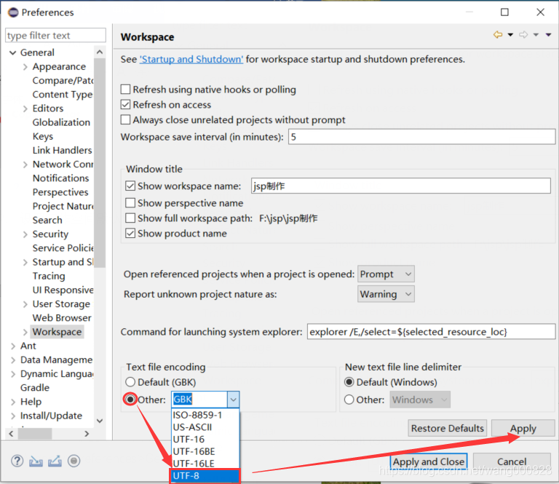The image size is (559, 484).
Task: Check Always close unrelated projects without prompt
Action: click(125, 120)
